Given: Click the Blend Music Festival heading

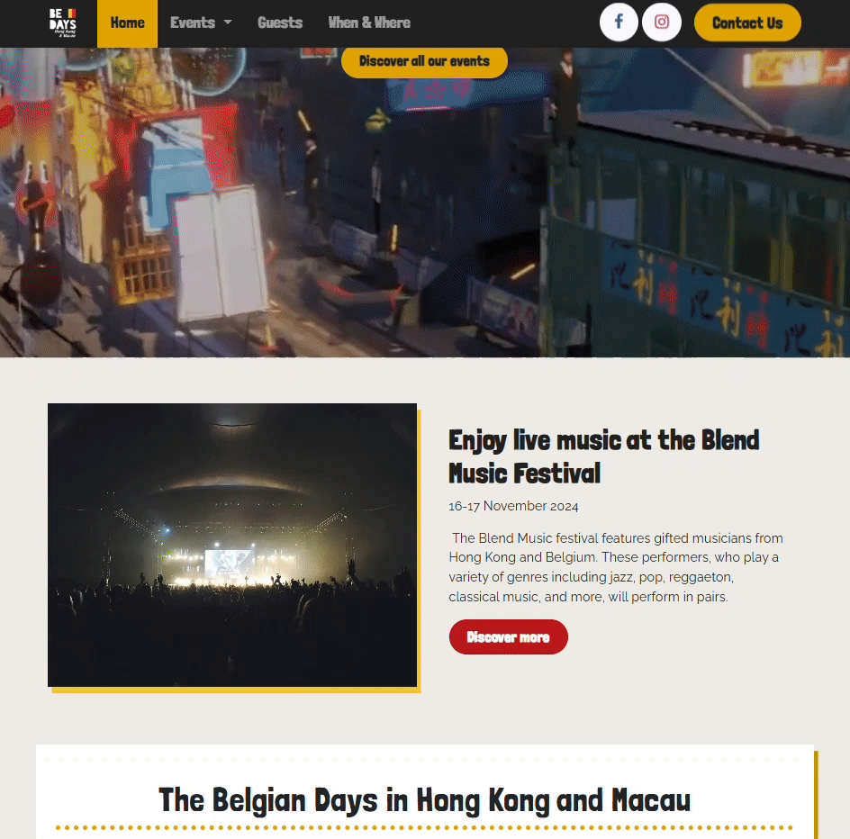Looking at the screenshot, I should 604,456.
